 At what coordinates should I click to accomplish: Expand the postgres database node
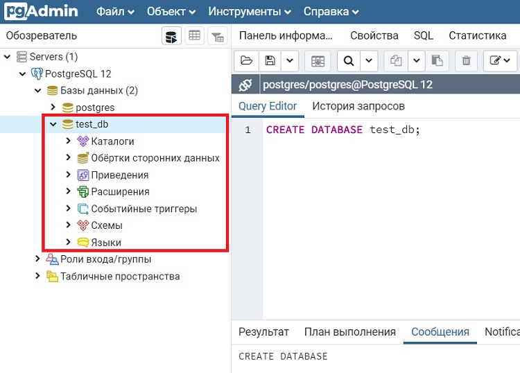(53, 107)
